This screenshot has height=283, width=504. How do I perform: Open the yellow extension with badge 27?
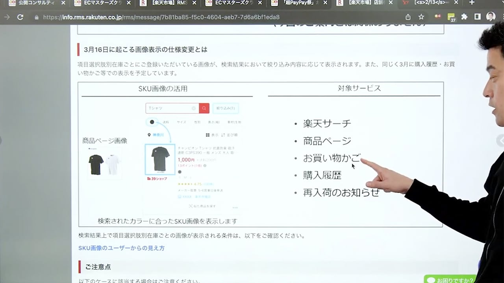click(x=451, y=17)
